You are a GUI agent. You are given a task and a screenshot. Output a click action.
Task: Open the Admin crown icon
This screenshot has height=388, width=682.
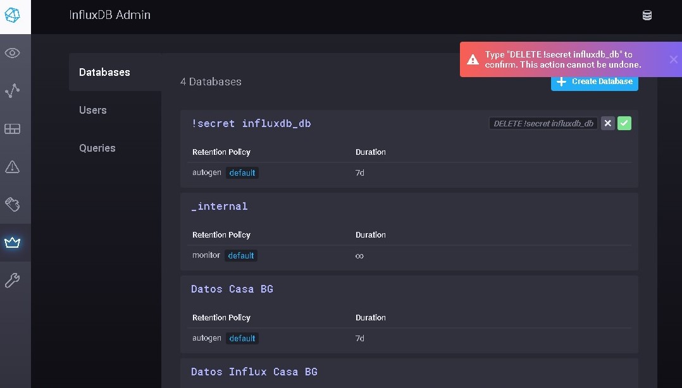tap(12, 243)
